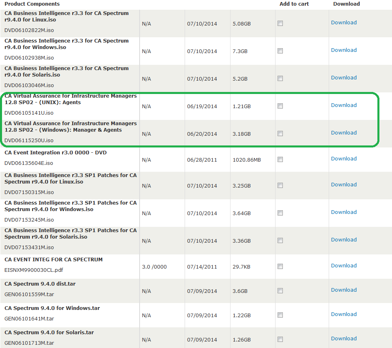Image resolution: width=392 pixels, height=348 pixels.
Task: Check the box for DVD06115250U.iso
Action: (280, 134)
